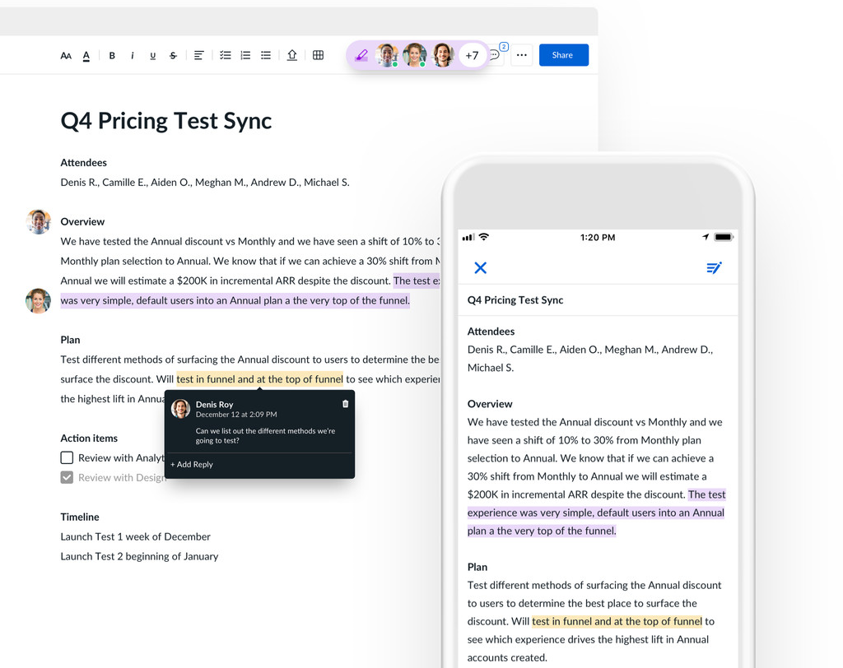
Task: Tap the edit pencil icon on the phone
Action: click(x=714, y=267)
